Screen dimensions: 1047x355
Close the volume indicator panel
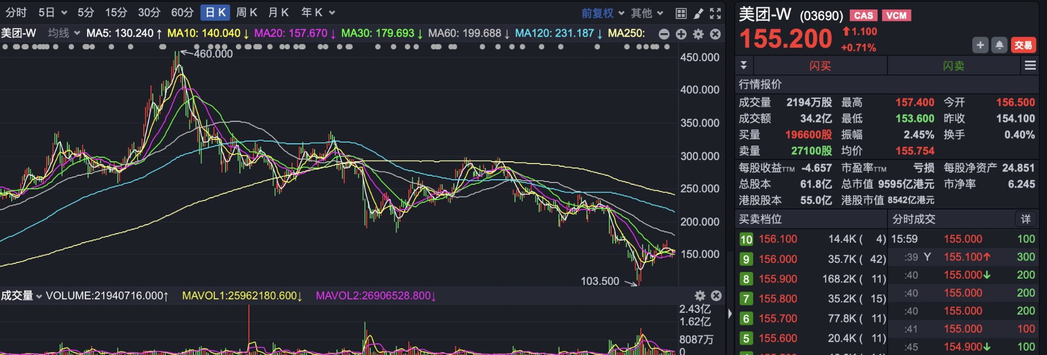716,295
